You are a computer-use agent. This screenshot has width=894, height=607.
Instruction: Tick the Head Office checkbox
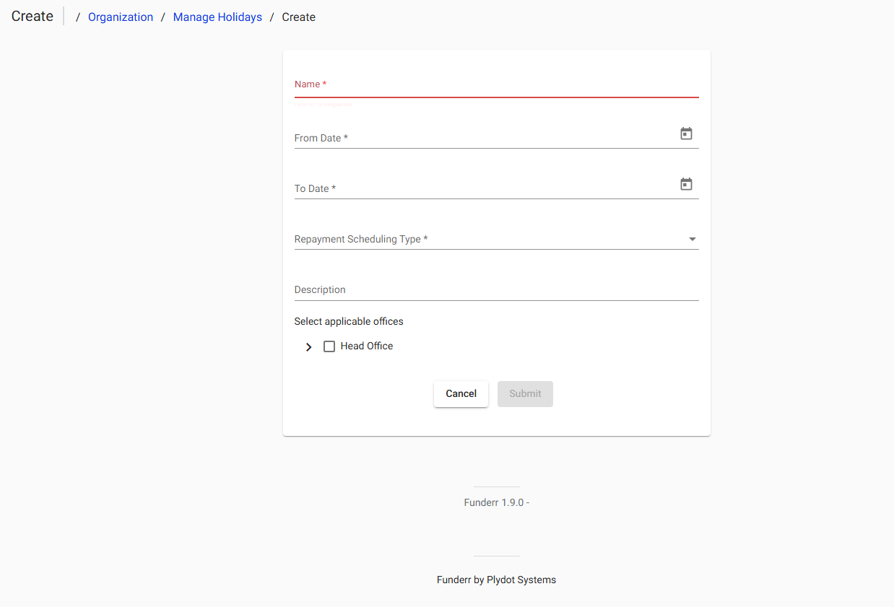tap(329, 346)
